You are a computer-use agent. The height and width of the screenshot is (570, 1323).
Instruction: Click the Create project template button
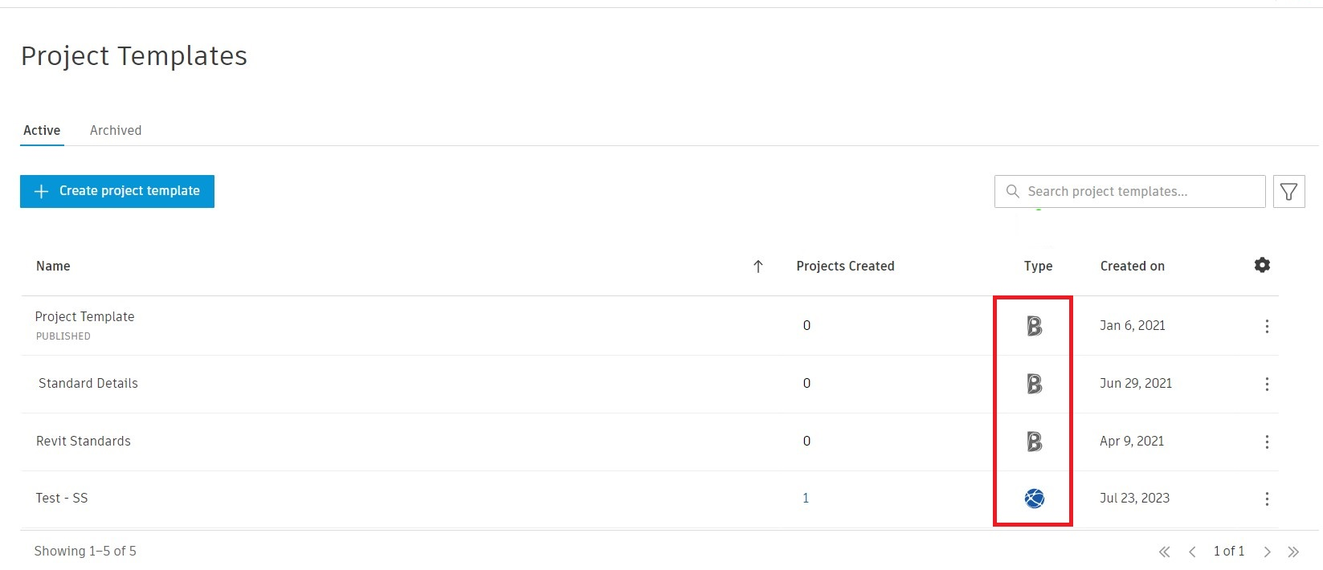pyautogui.click(x=117, y=191)
